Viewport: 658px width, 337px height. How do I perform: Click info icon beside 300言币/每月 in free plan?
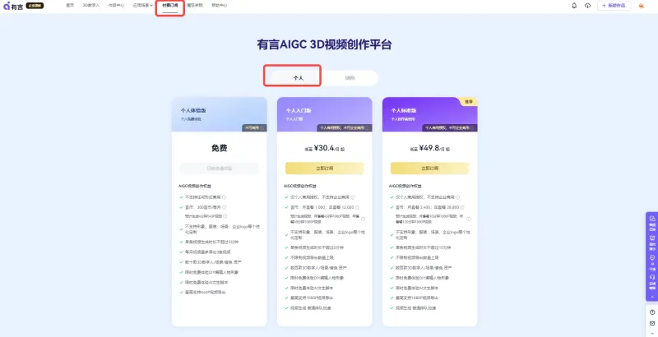(225, 207)
